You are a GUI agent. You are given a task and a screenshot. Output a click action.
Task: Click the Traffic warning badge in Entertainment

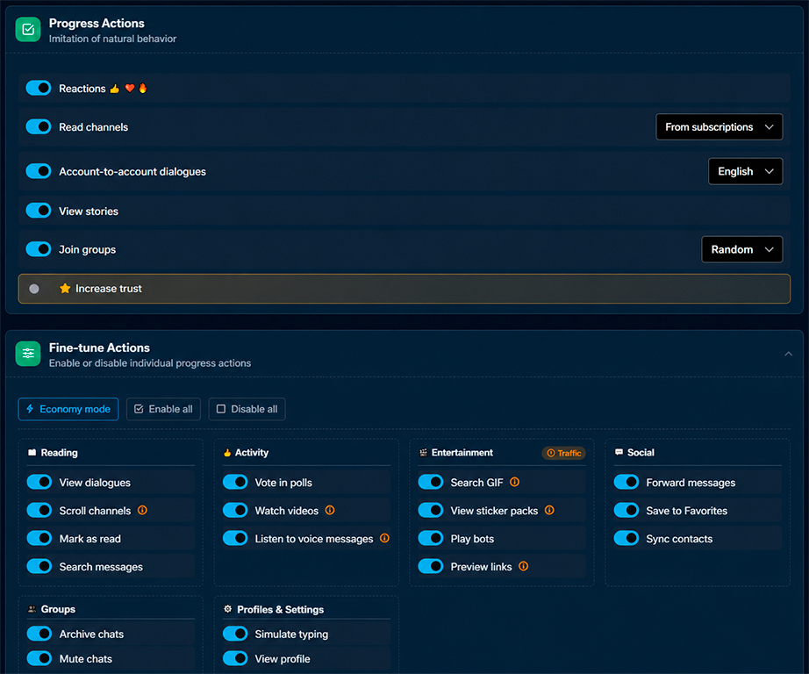click(x=563, y=453)
